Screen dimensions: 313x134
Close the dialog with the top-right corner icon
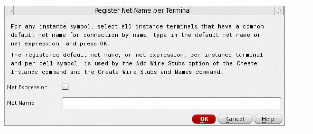point(279,11)
